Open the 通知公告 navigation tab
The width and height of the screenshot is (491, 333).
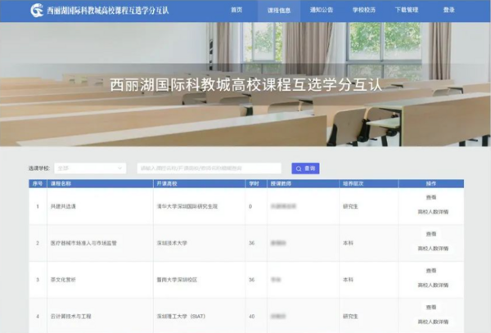point(322,10)
